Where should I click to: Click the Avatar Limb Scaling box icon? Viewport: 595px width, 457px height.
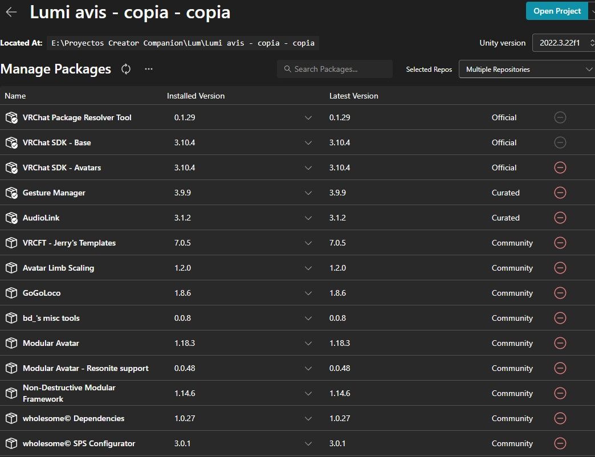(11, 268)
